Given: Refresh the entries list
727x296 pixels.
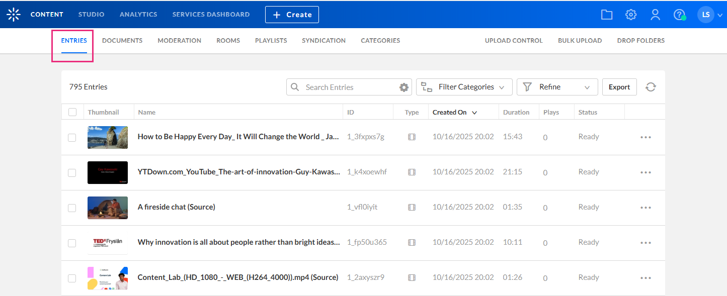Looking at the screenshot, I should (x=651, y=87).
